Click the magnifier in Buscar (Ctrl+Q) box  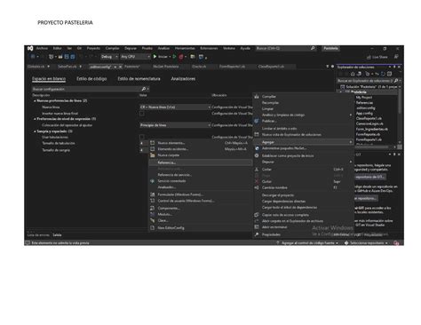[313, 48]
